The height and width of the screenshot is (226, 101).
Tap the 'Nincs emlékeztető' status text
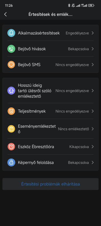[x=74, y=129]
